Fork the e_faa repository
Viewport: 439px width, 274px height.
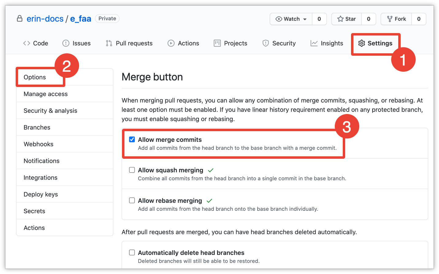(x=396, y=19)
